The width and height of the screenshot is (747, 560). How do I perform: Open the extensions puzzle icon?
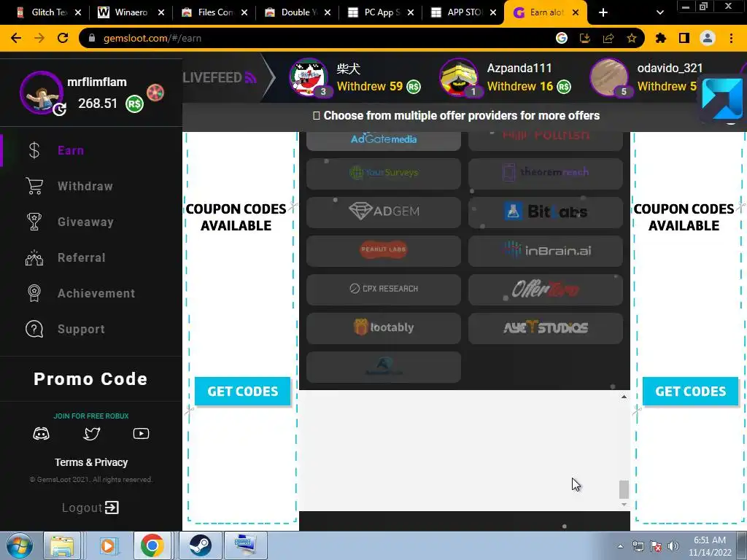[x=661, y=38]
